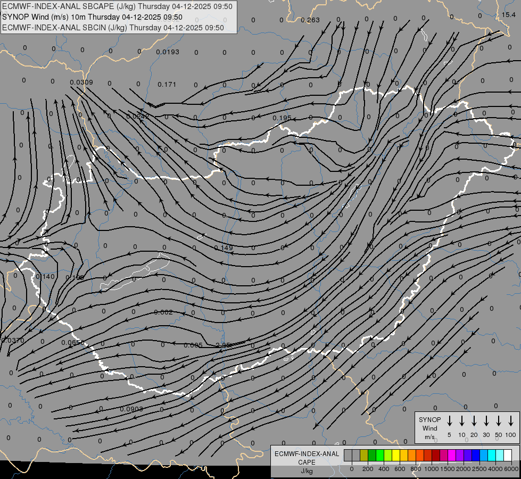The image size is (521, 479).
Task: Pick the bright magenta CAPE legend swatch
Action: pyautogui.click(x=452, y=455)
